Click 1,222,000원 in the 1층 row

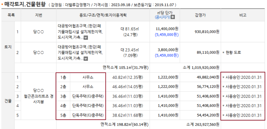point(168,77)
